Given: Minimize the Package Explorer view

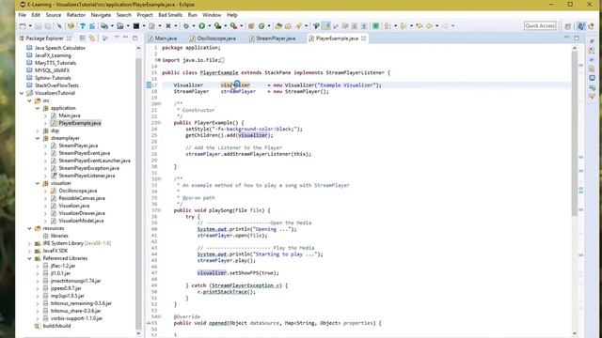Looking at the screenshot, I should (125, 38).
